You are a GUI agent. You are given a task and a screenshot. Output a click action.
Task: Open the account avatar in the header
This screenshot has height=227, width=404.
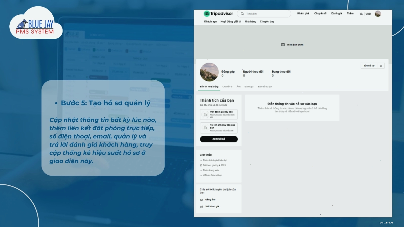click(378, 14)
